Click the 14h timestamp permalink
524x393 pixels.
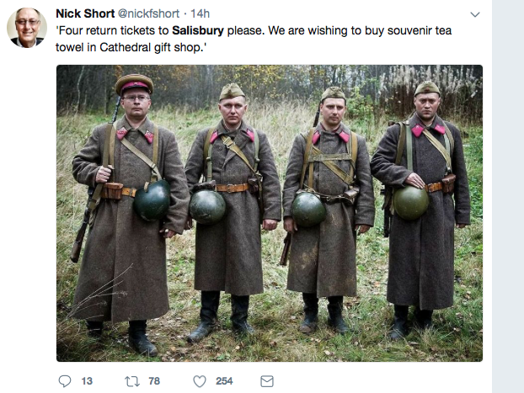pyautogui.click(x=201, y=13)
